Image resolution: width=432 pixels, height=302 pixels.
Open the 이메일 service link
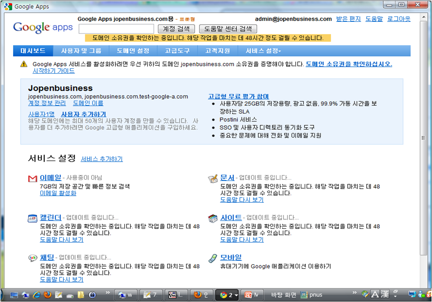pyautogui.click(x=50, y=178)
